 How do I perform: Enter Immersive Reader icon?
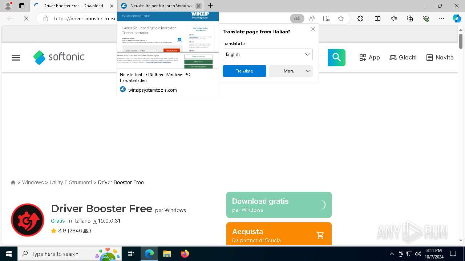point(326,18)
